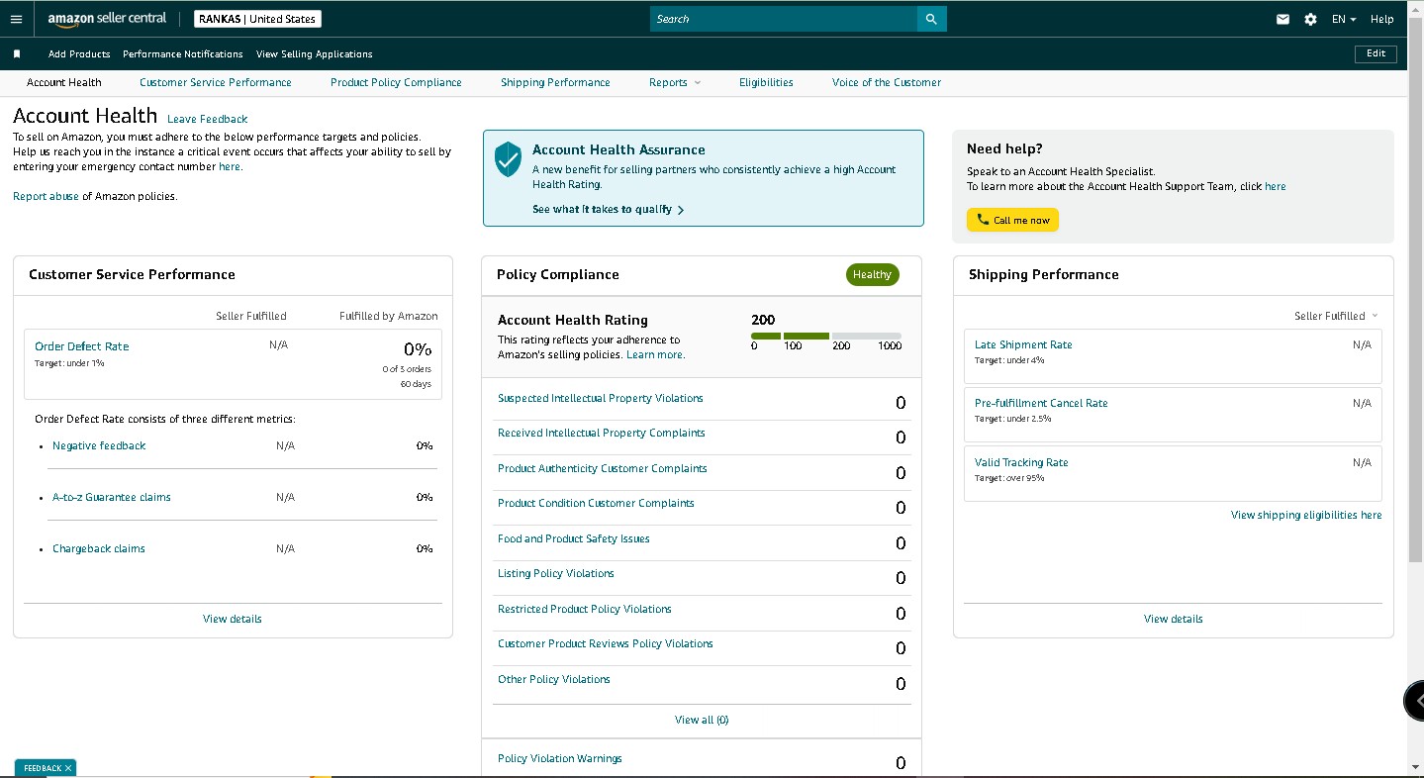Screen dimensions: 1424x778
Task: Click the search magnifier button
Action: tap(931, 19)
